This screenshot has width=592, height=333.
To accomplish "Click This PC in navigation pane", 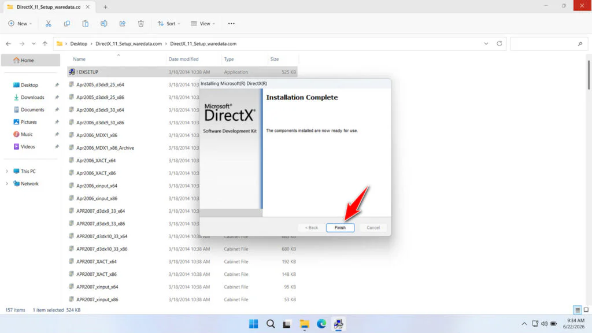I will (x=28, y=171).
